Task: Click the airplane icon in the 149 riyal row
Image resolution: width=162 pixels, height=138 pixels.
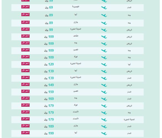Action: (x=104, y=85)
